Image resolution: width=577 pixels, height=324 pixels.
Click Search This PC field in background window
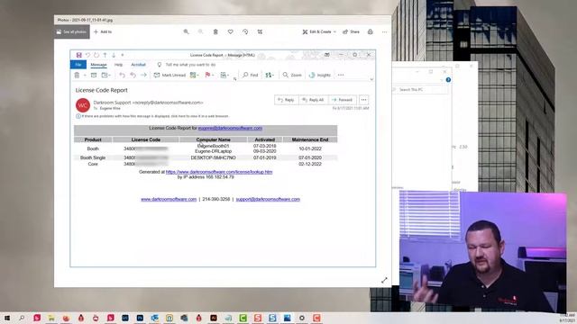coord(420,90)
